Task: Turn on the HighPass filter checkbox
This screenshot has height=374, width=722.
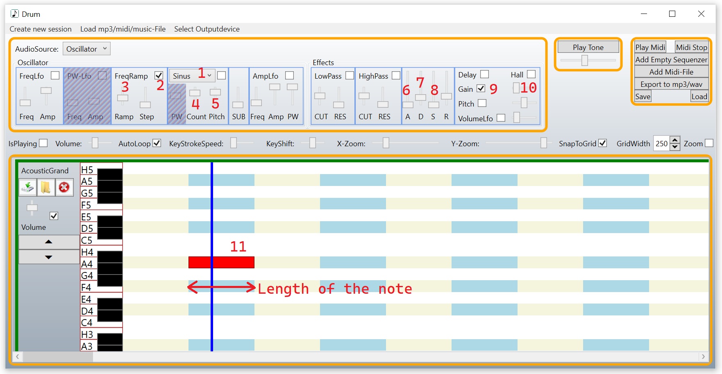Action: 396,75
